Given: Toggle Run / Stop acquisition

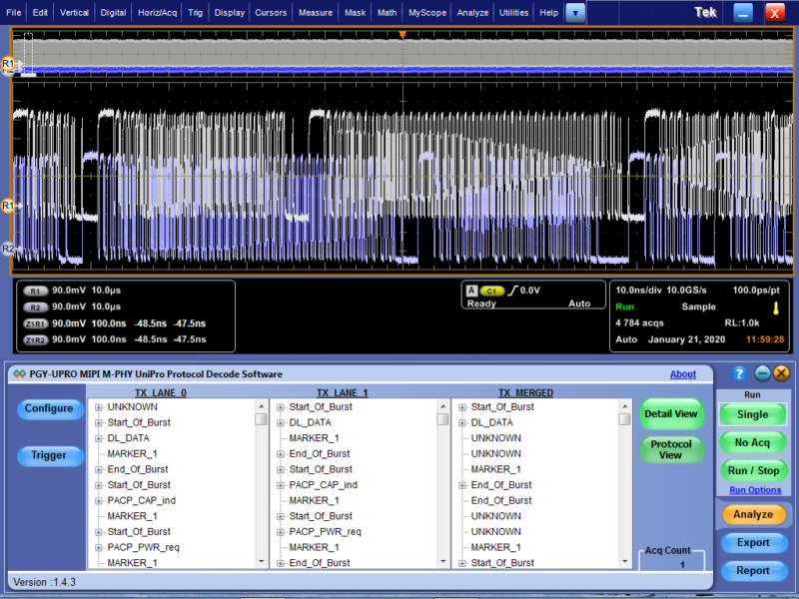Looking at the screenshot, I should [x=753, y=470].
